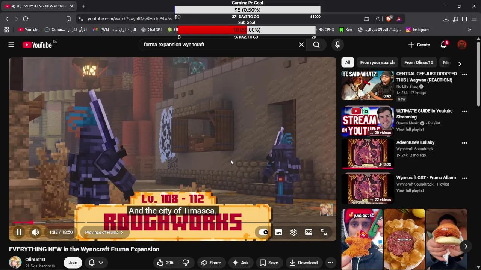Image resolution: width=481 pixels, height=270 pixels.
Task: Click the address bar URL
Action: pyautogui.click(x=130, y=19)
